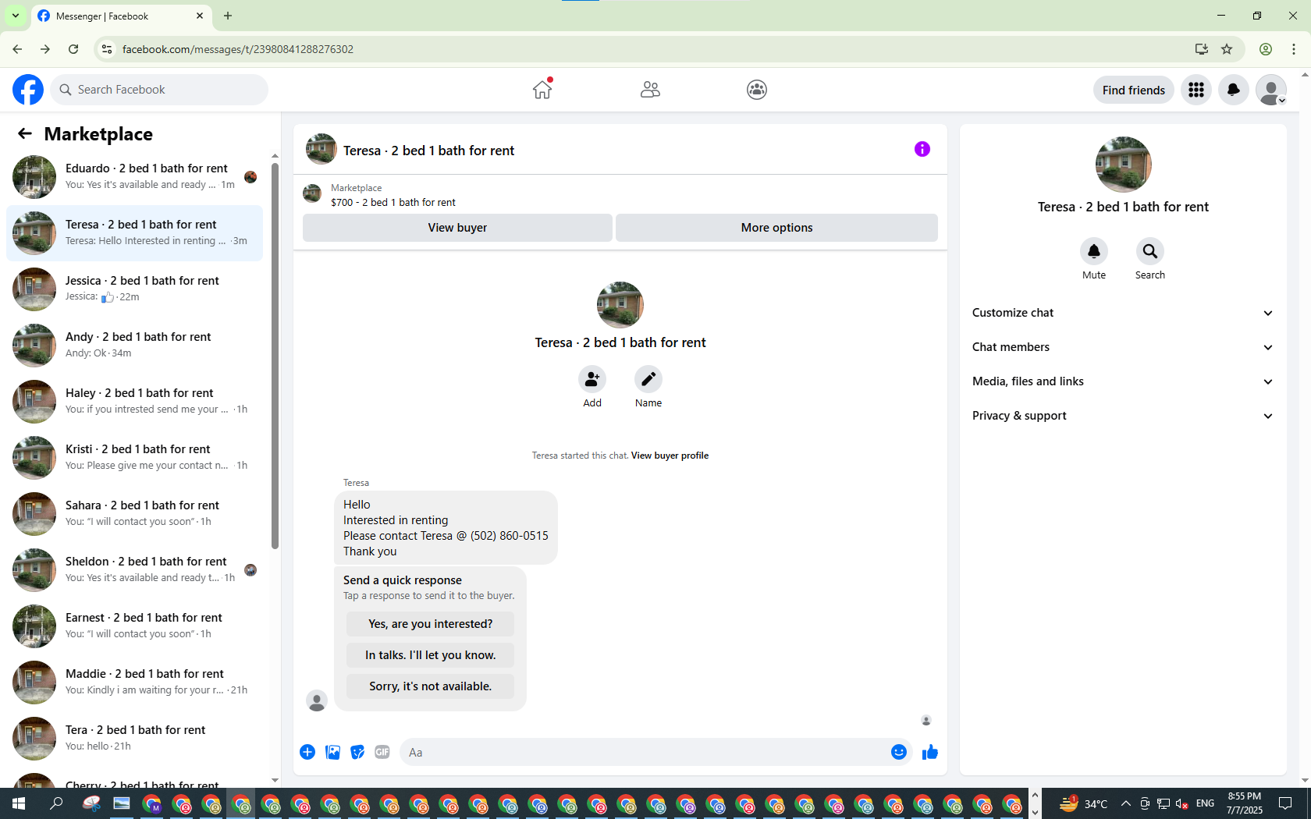1311x819 pixels.
Task: Open ENG language indicator in tray
Action: coord(1205,803)
